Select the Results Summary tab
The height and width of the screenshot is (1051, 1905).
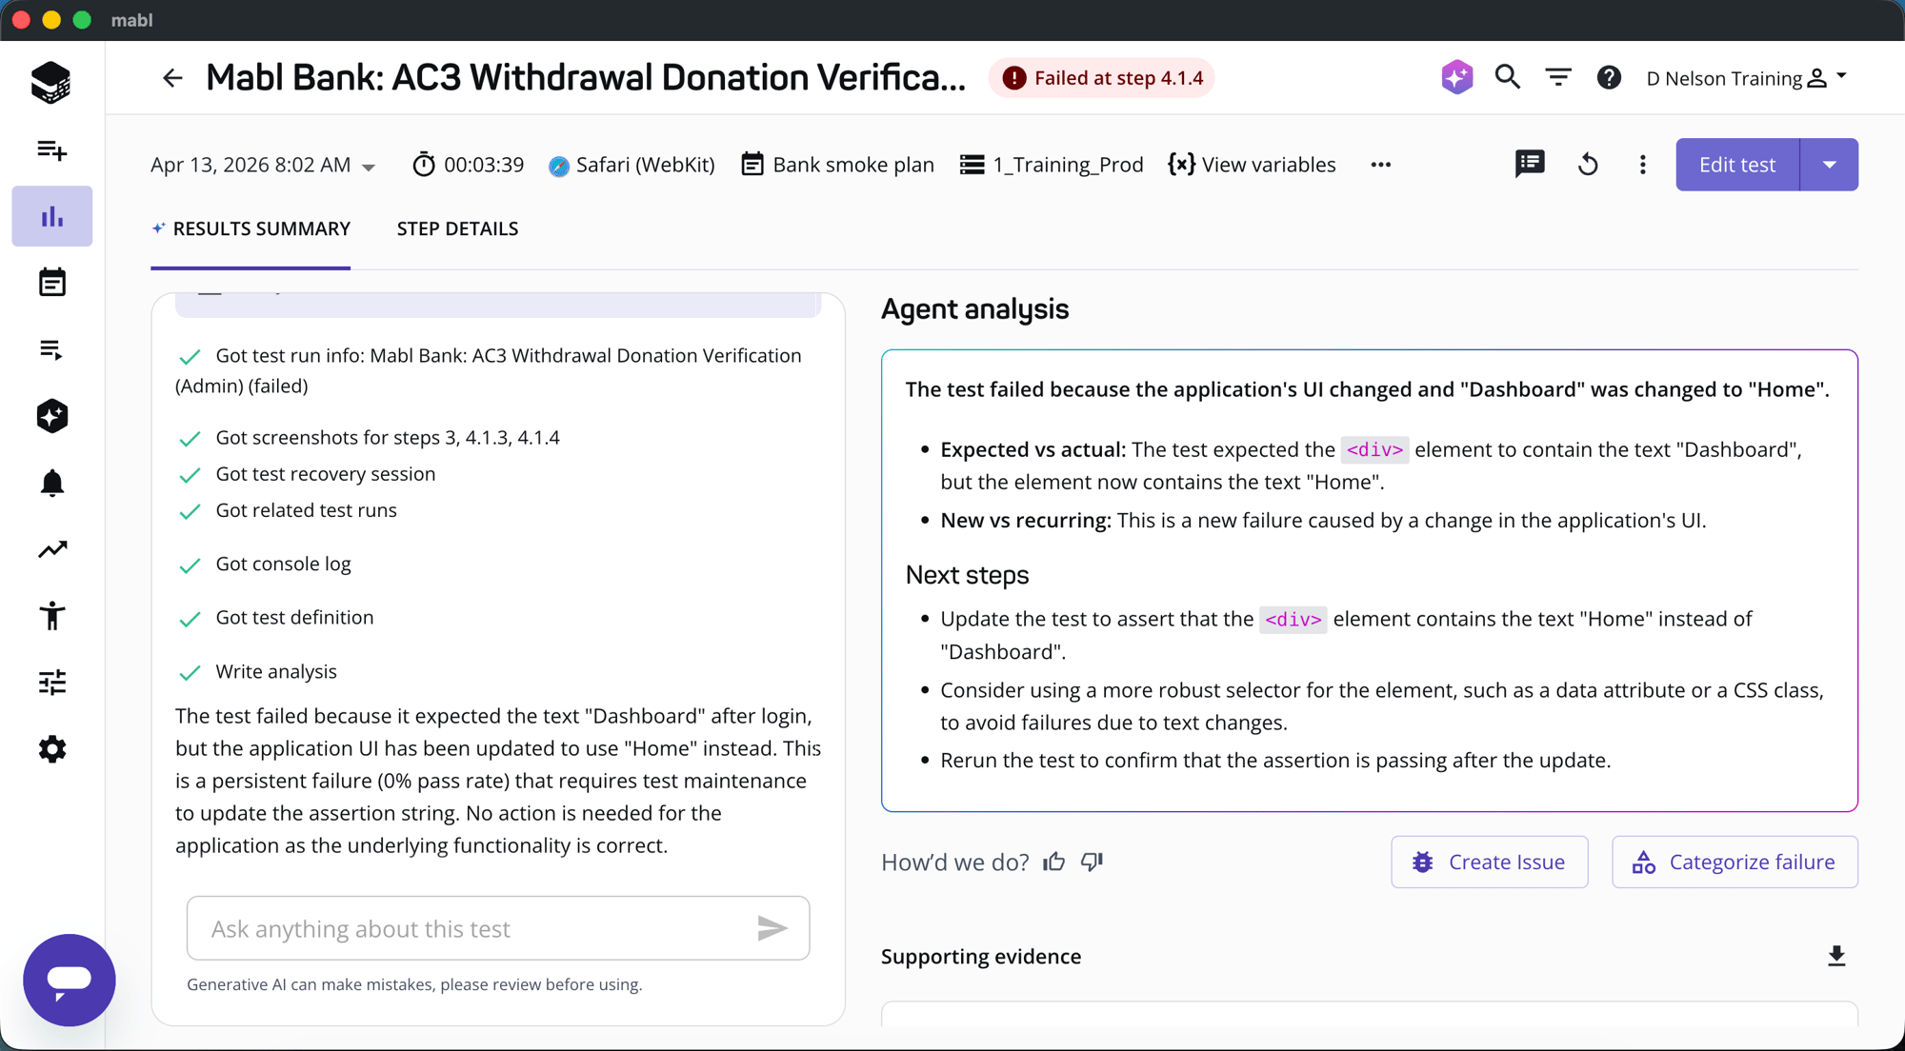point(251,228)
